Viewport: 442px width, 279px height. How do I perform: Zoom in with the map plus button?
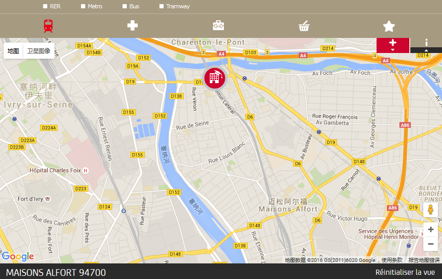click(431, 229)
